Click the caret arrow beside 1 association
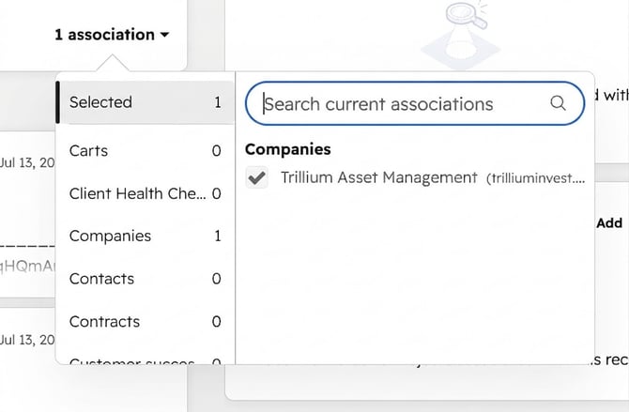 [164, 35]
